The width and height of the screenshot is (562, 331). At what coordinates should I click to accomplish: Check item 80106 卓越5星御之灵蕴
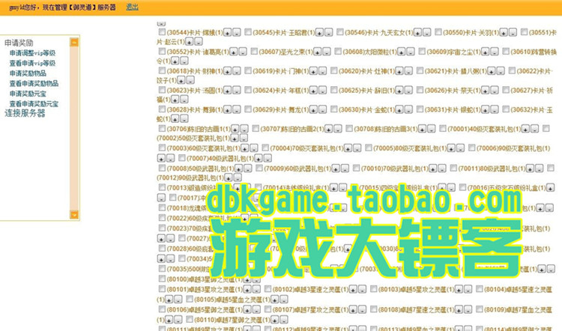[x=162, y=309]
